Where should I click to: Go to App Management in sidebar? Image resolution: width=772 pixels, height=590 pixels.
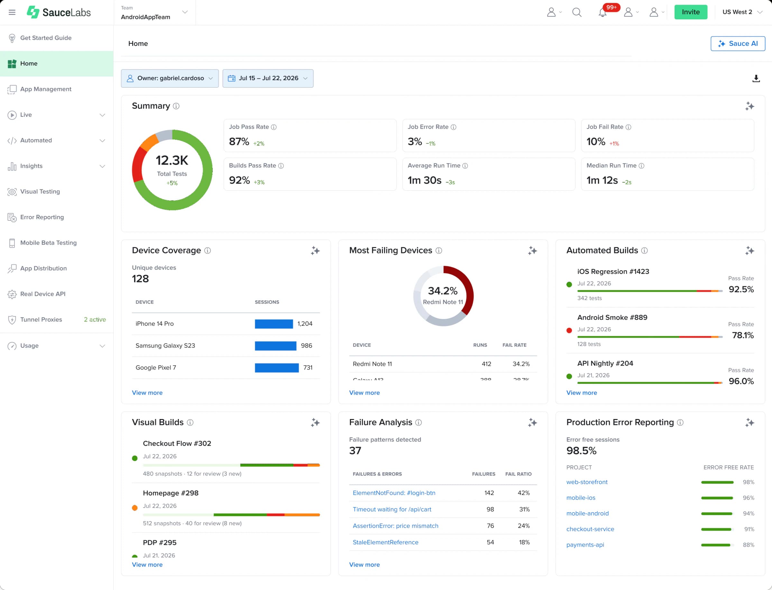coord(57,89)
